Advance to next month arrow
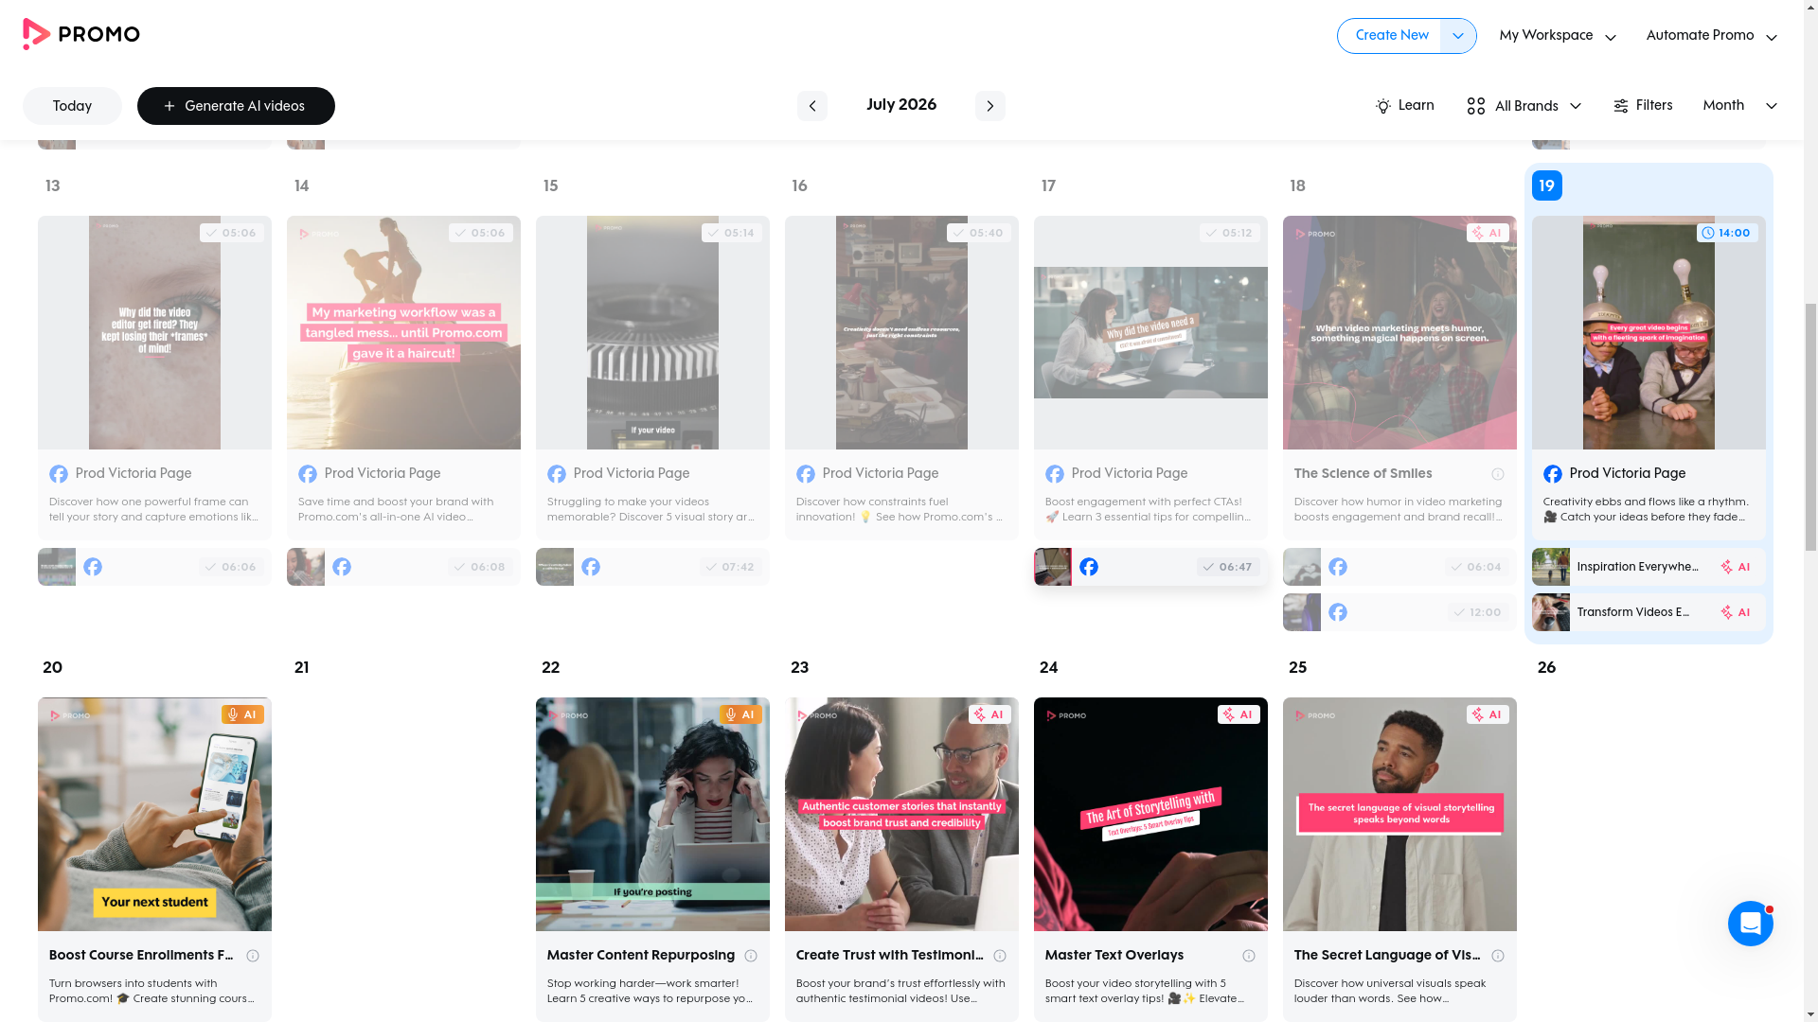 coord(989,106)
